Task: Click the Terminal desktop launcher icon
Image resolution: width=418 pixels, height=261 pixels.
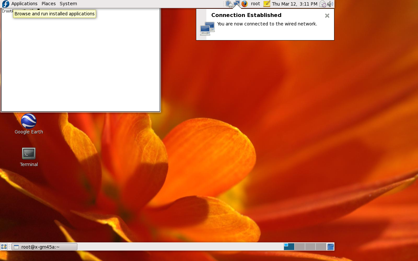Action: pyautogui.click(x=29, y=153)
